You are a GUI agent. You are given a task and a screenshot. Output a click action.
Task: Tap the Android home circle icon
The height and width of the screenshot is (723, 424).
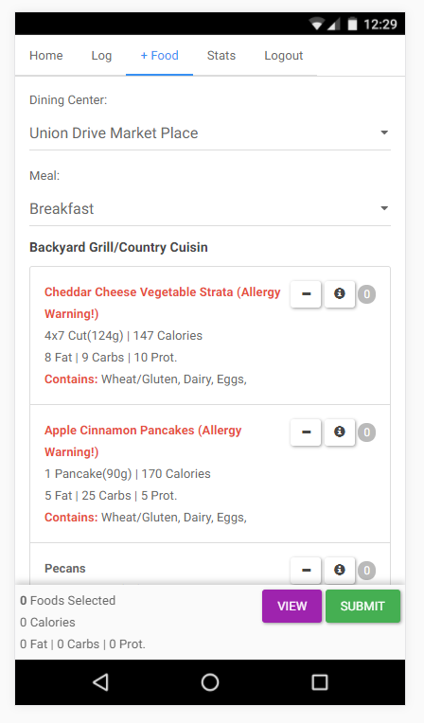(x=210, y=682)
